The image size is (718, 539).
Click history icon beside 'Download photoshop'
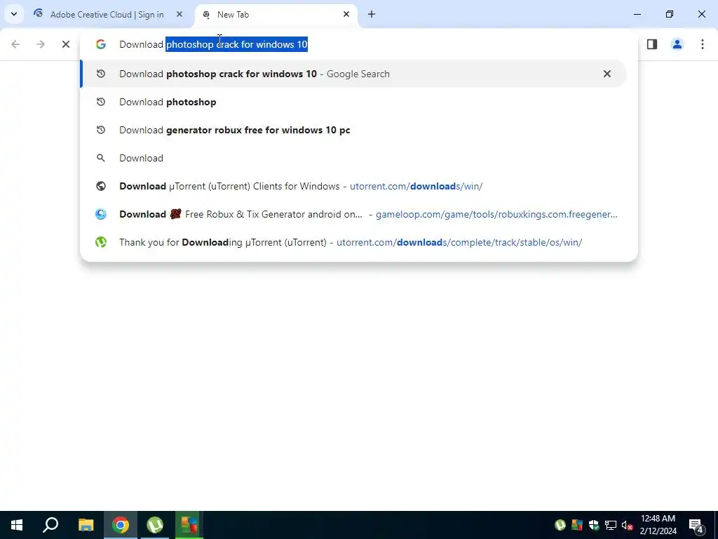101,102
